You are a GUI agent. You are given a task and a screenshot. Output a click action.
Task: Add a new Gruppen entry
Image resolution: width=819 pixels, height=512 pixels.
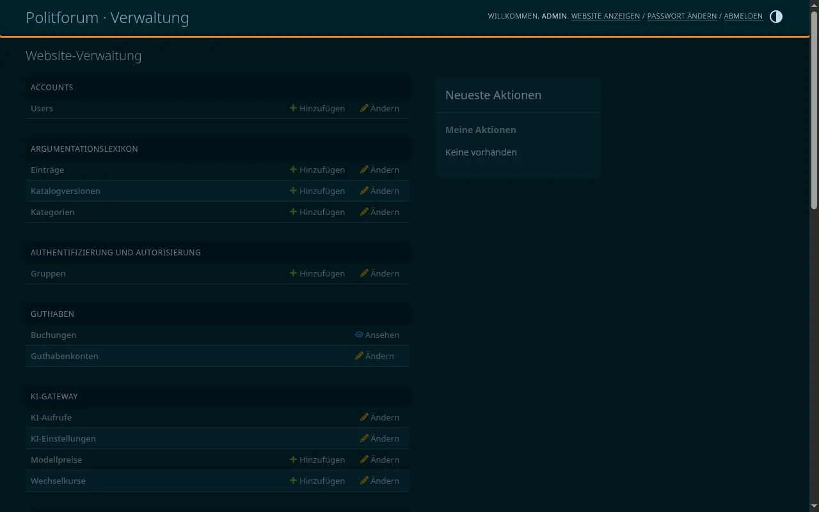317,273
